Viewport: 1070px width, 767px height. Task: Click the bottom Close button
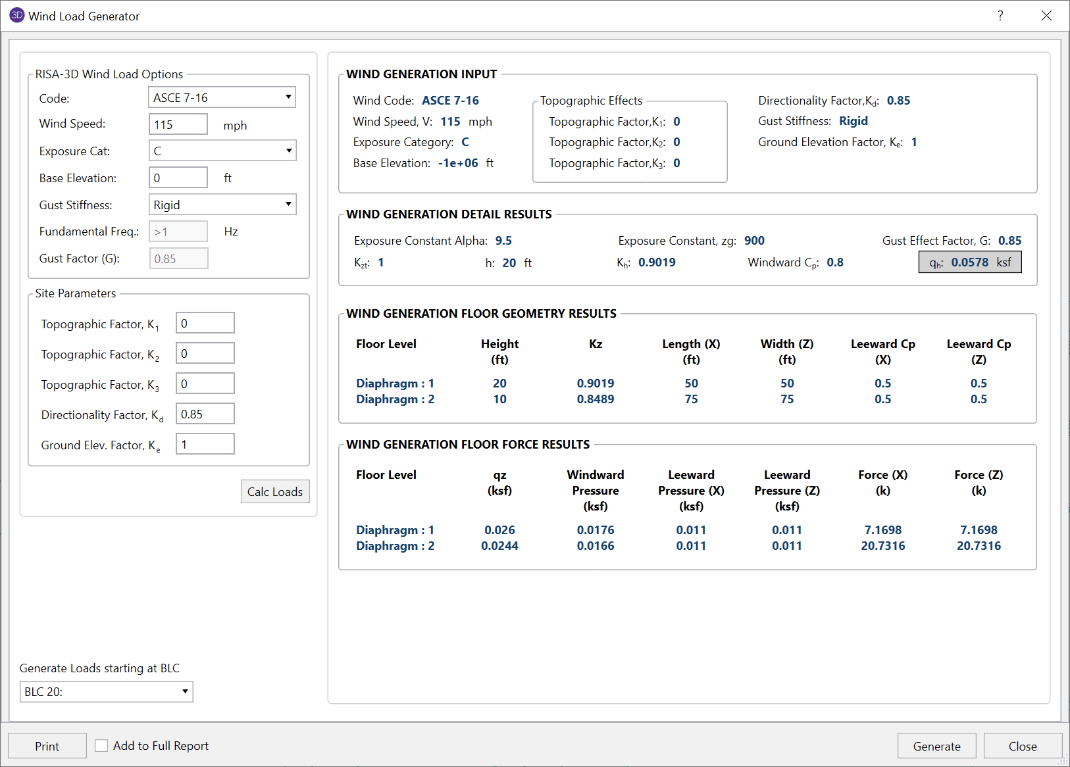(x=1022, y=746)
